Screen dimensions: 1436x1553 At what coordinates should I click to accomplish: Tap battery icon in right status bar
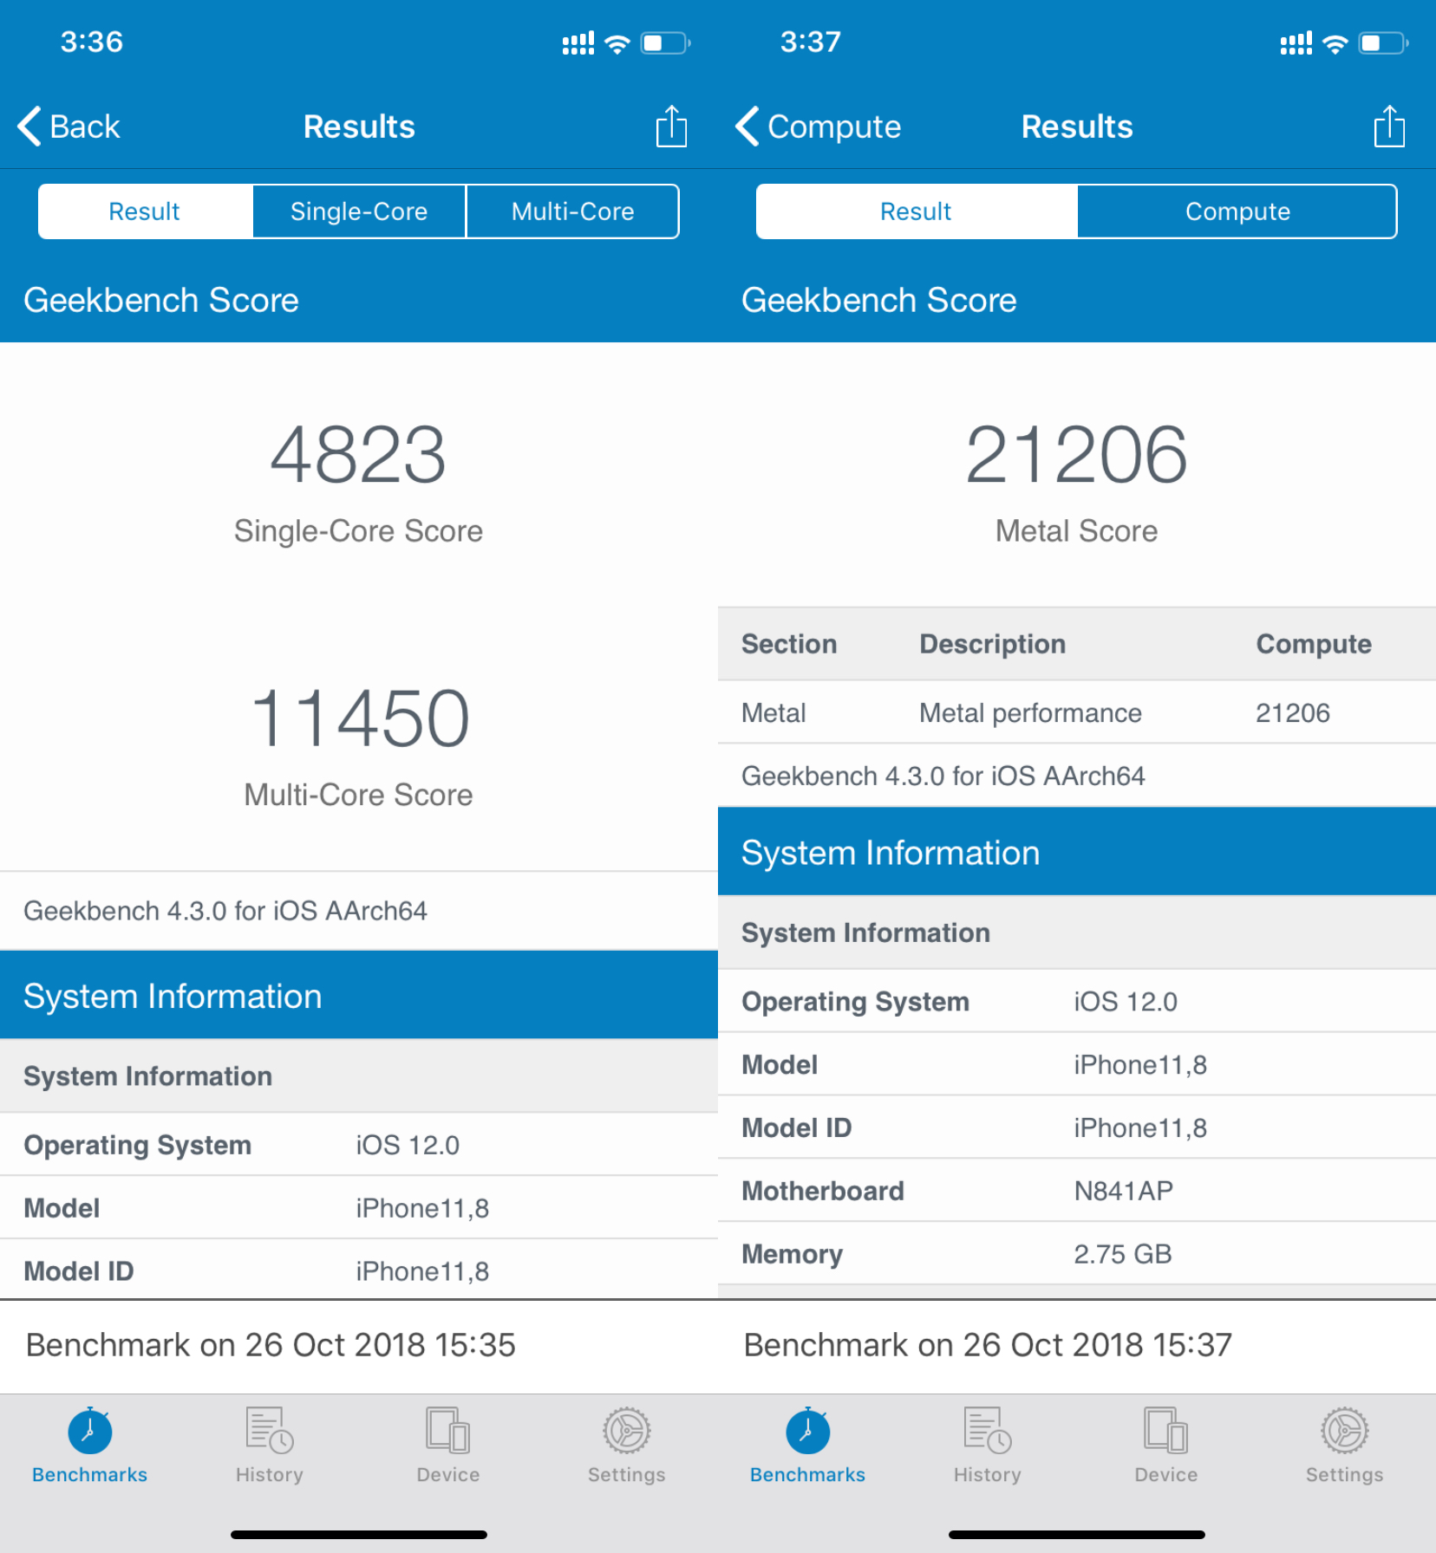(x=1383, y=43)
